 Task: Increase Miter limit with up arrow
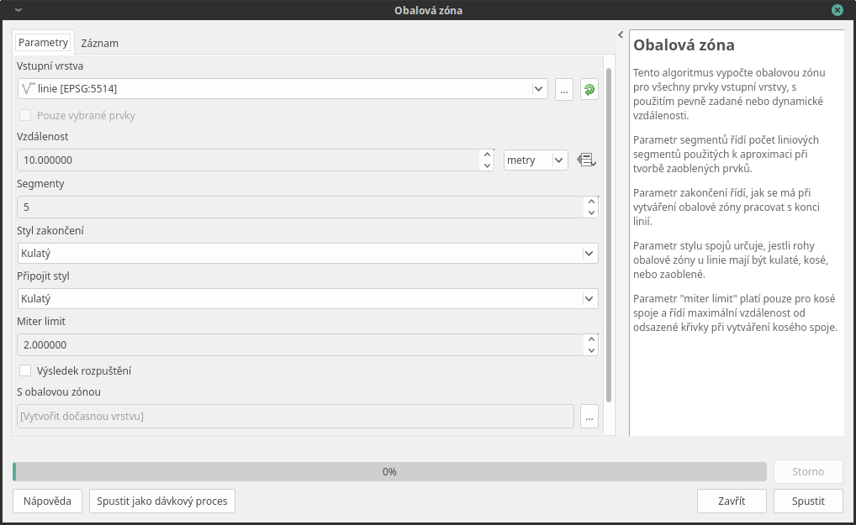591,339
